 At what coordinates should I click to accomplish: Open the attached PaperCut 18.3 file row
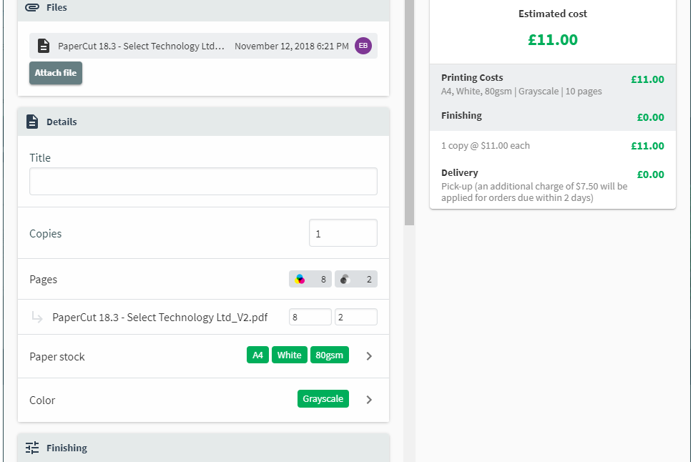pos(203,46)
